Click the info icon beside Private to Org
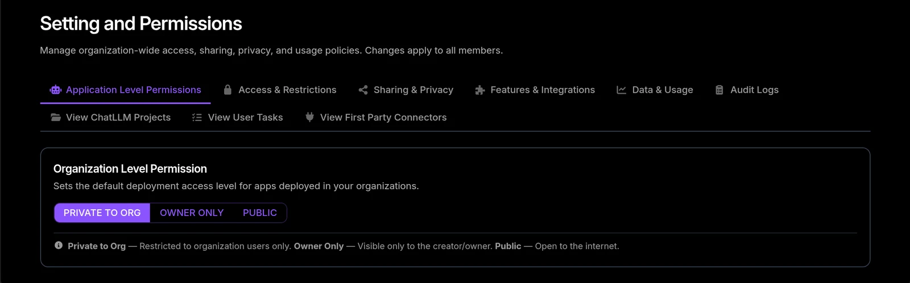The width and height of the screenshot is (910, 283). (x=59, y=245)
